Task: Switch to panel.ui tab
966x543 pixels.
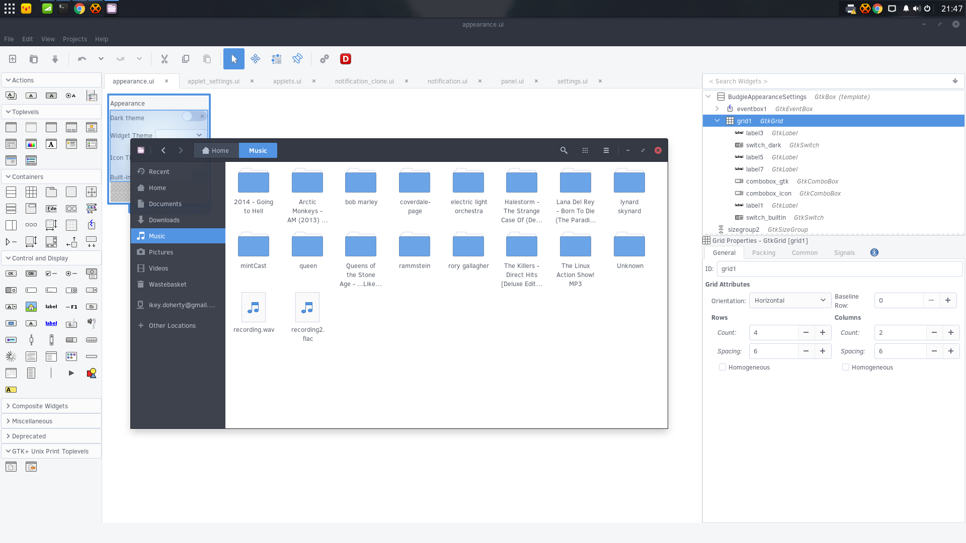Action: point(512,81)
